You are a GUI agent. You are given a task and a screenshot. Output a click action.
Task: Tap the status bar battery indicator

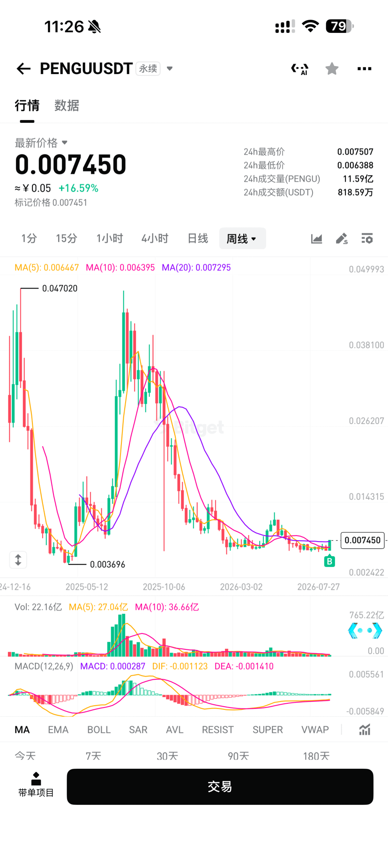point(340,26)
